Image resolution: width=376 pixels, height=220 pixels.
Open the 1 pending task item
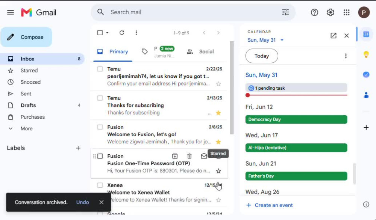pos(296,88)
